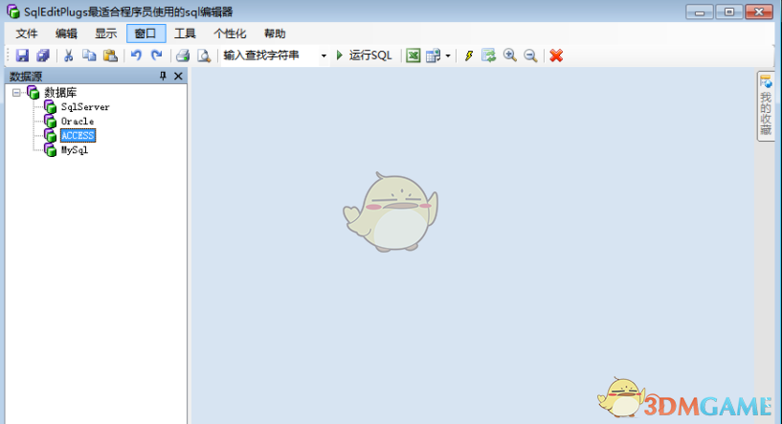Click the red X delete icon
This screenshot has width=782, height=424.
(556, 56)
